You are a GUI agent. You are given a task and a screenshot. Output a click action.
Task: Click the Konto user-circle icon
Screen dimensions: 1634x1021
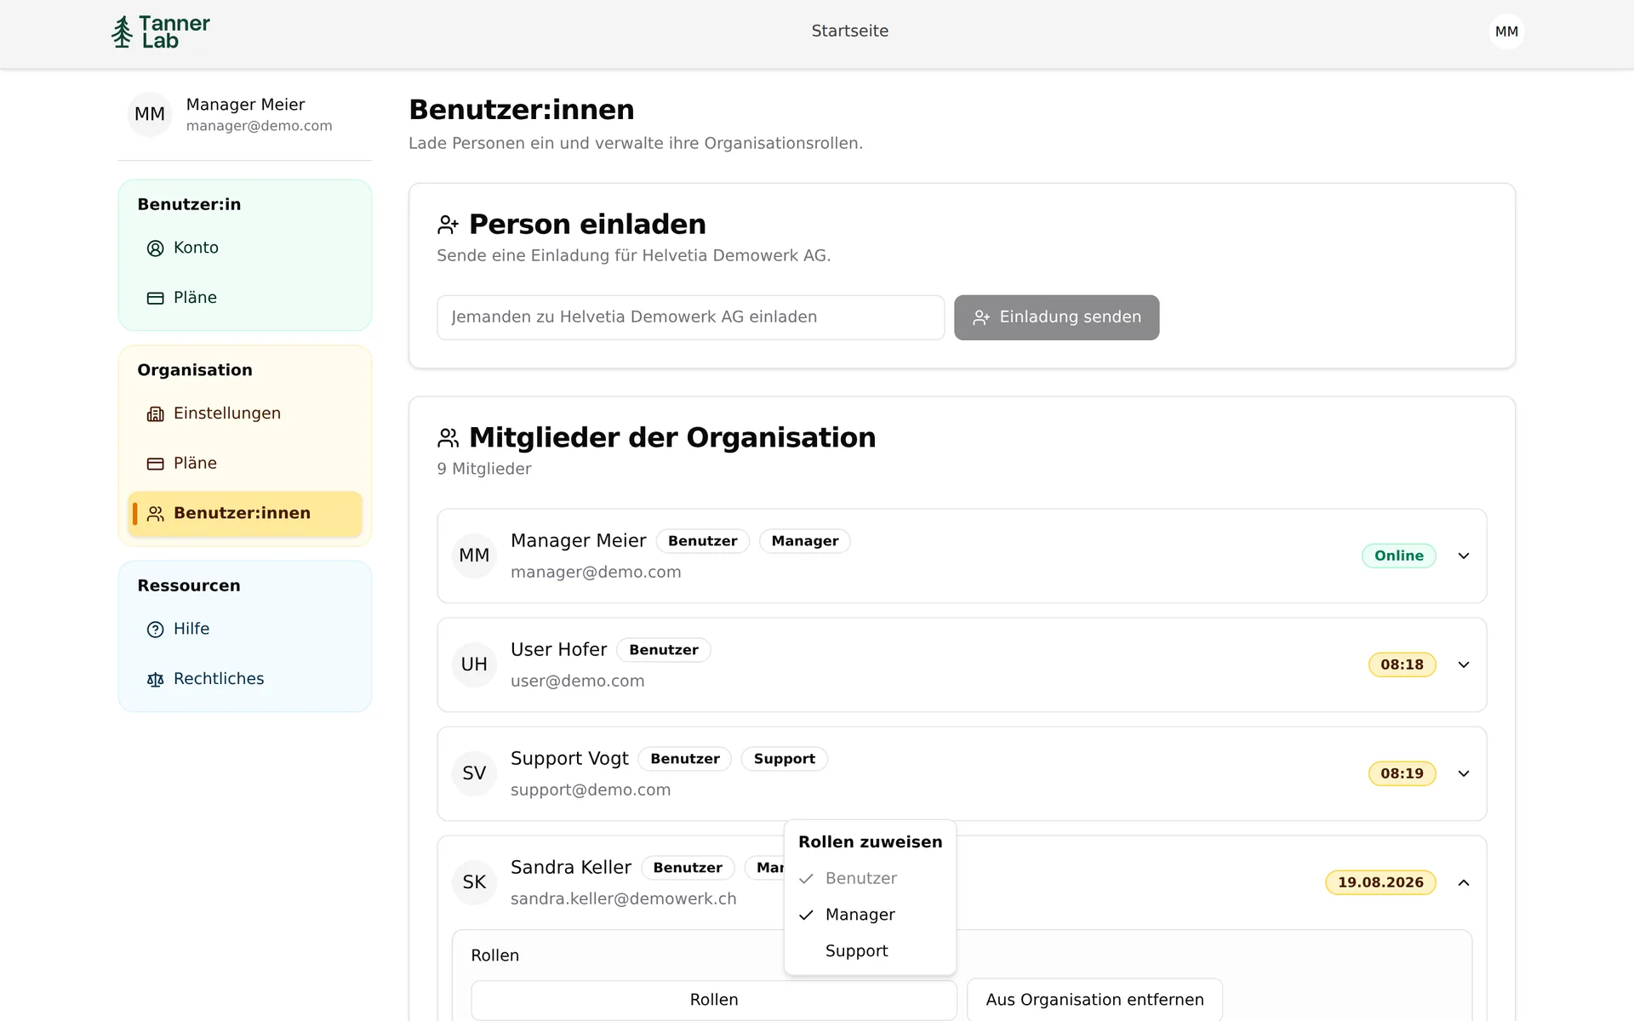coord(155,248)
